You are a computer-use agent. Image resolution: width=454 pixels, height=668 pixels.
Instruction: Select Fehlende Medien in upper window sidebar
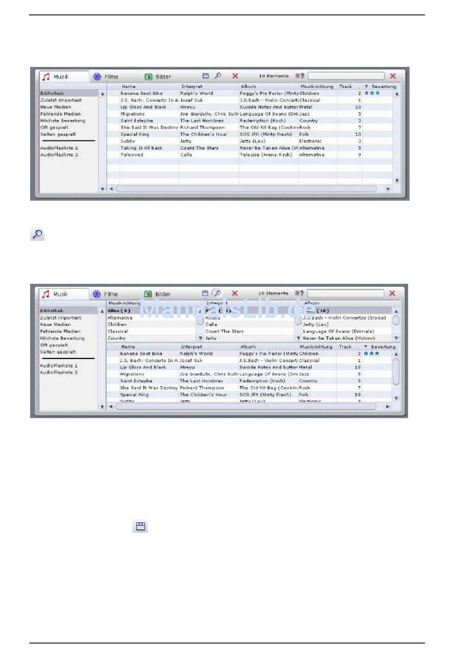61,114
